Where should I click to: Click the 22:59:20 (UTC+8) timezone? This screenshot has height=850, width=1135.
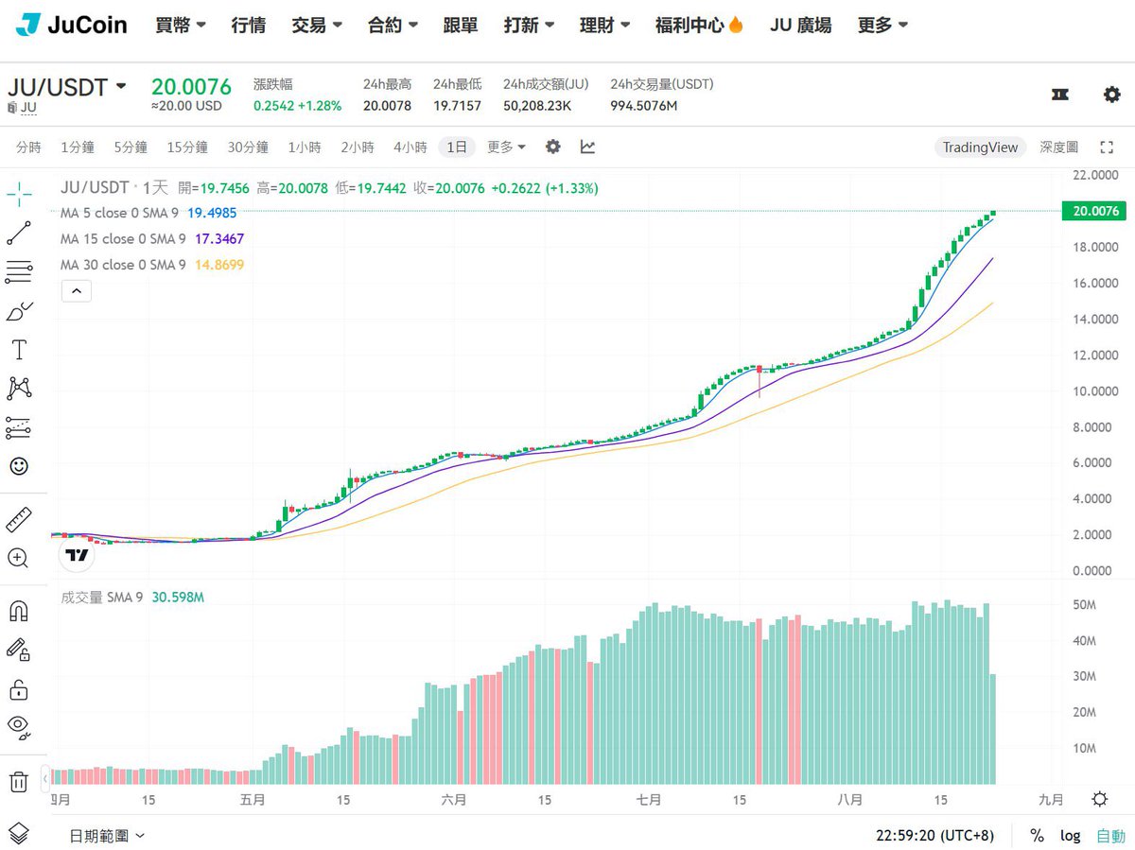click(935, 836)
